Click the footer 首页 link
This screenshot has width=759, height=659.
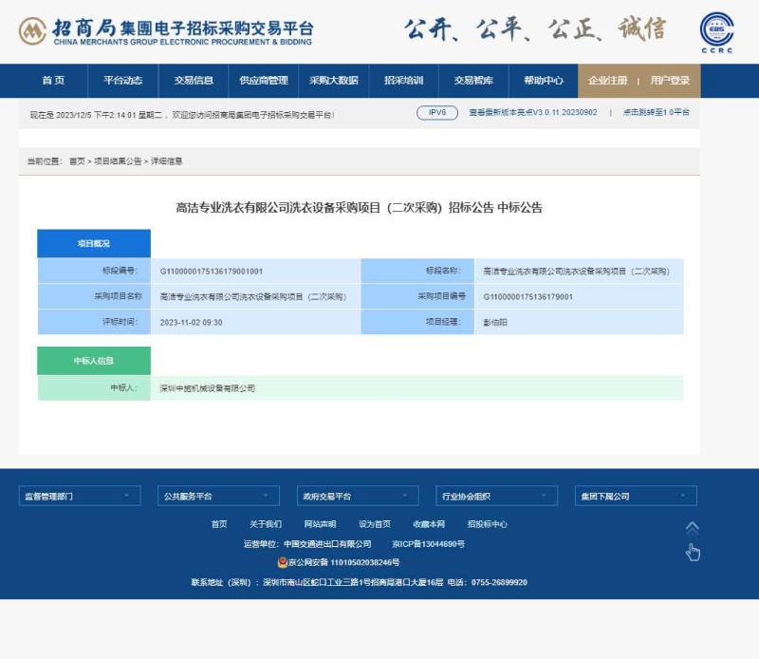tap(219, 524)
